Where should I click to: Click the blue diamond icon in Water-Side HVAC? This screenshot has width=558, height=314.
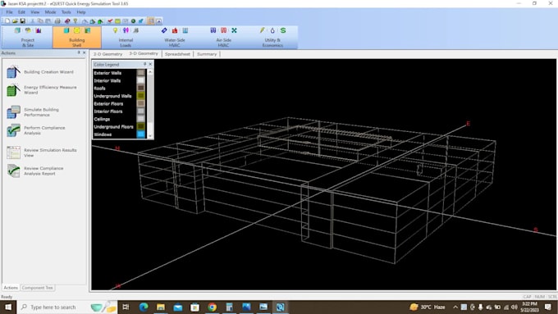click(x=164, y=30)
